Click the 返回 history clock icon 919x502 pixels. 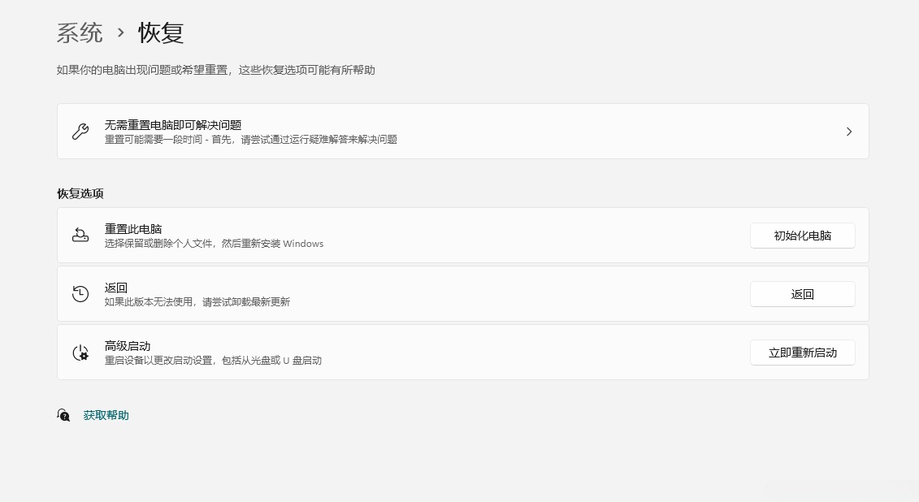click(80, 294)
